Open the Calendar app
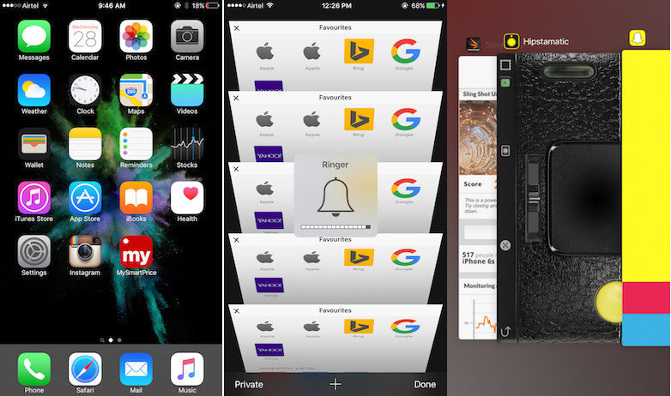The width and height of the screenshot is (671, 396). 85,36
